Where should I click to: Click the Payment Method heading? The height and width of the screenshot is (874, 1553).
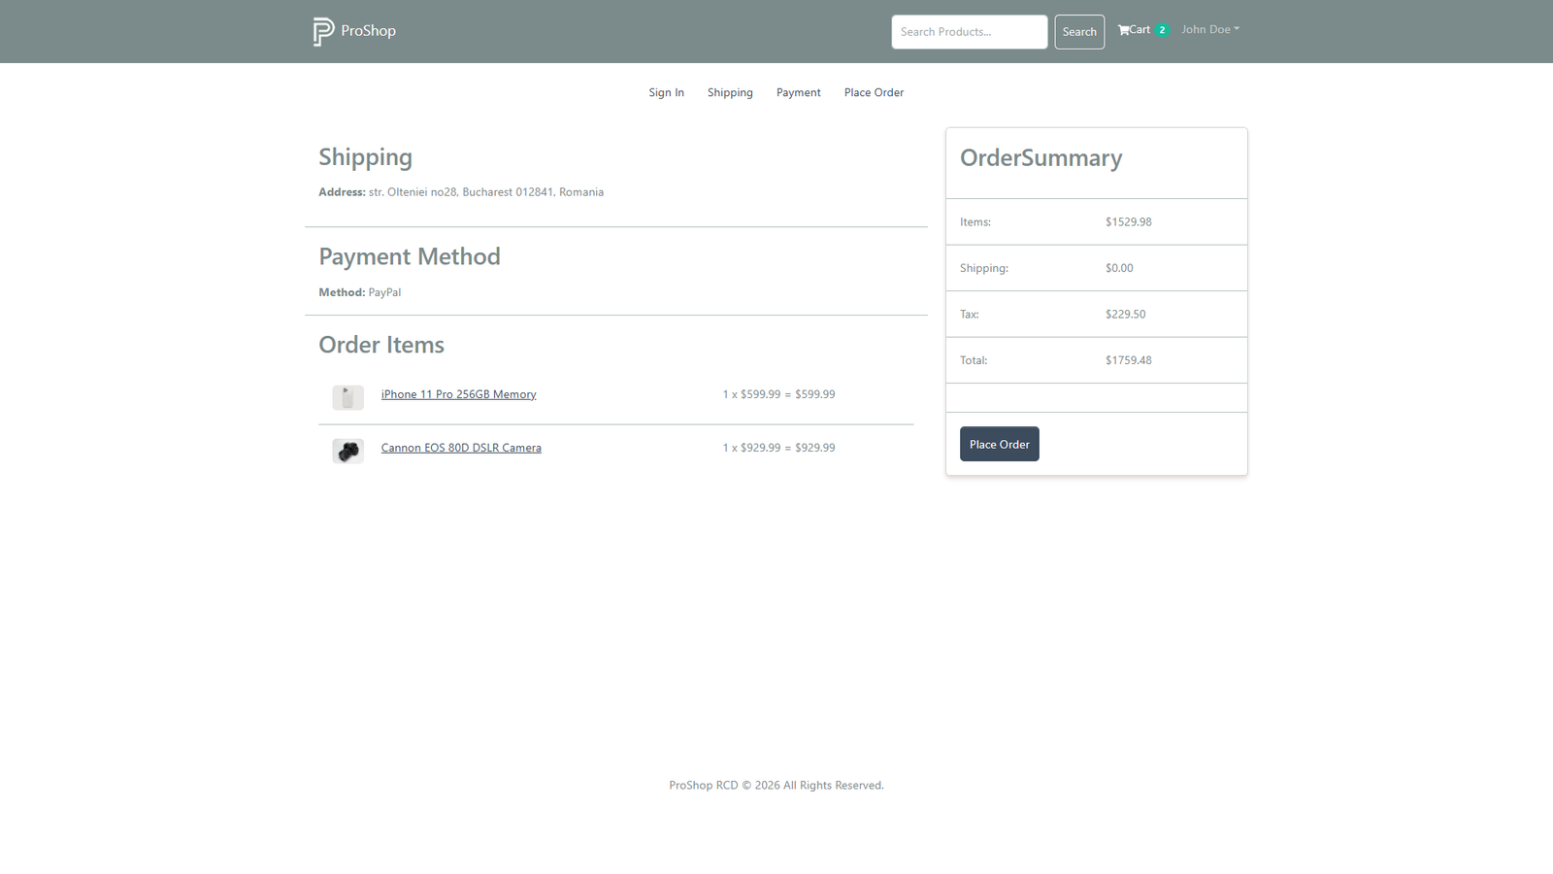(x=410, y=256)
